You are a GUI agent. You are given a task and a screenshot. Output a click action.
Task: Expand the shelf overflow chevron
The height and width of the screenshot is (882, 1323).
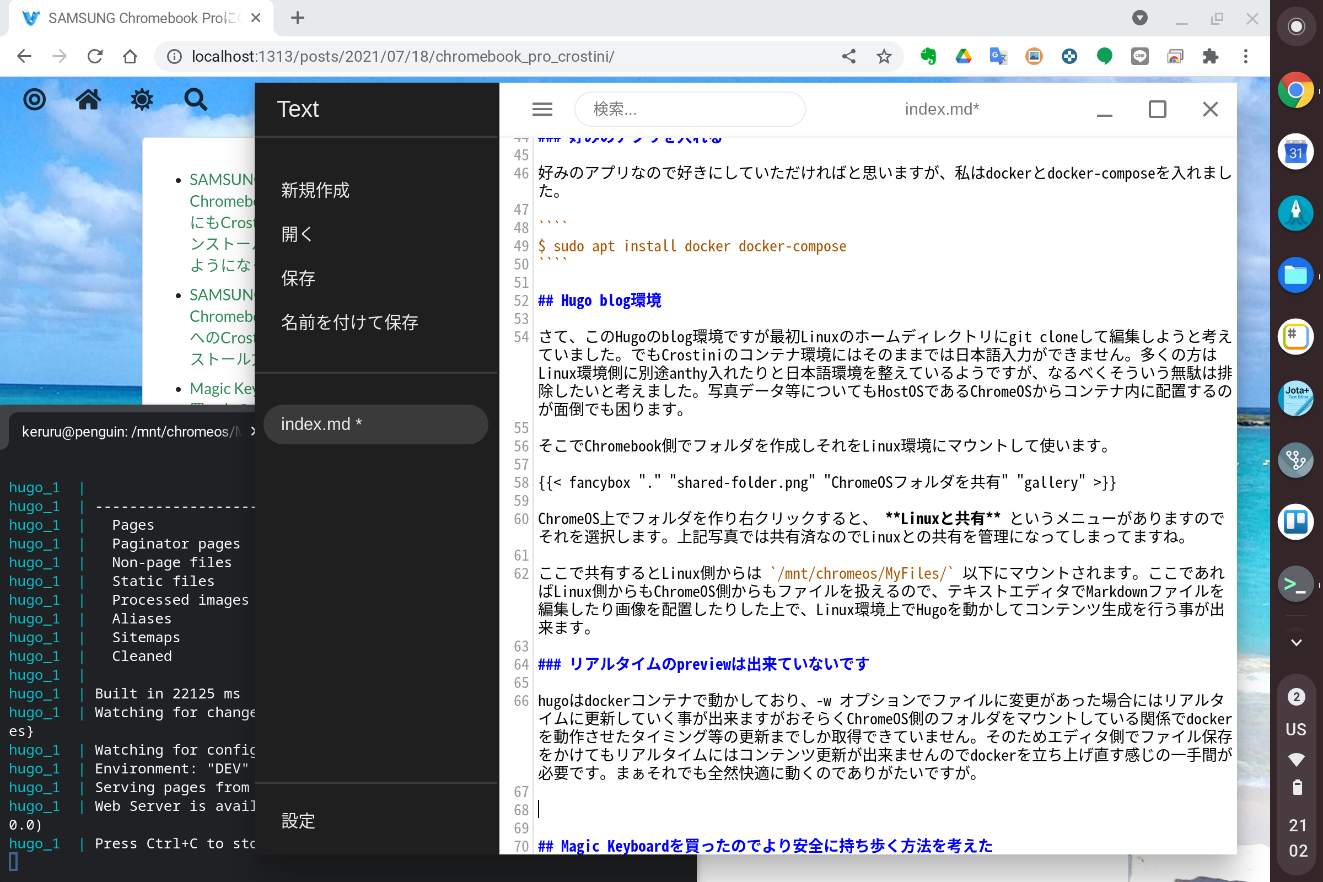(x=1296, y=642)
